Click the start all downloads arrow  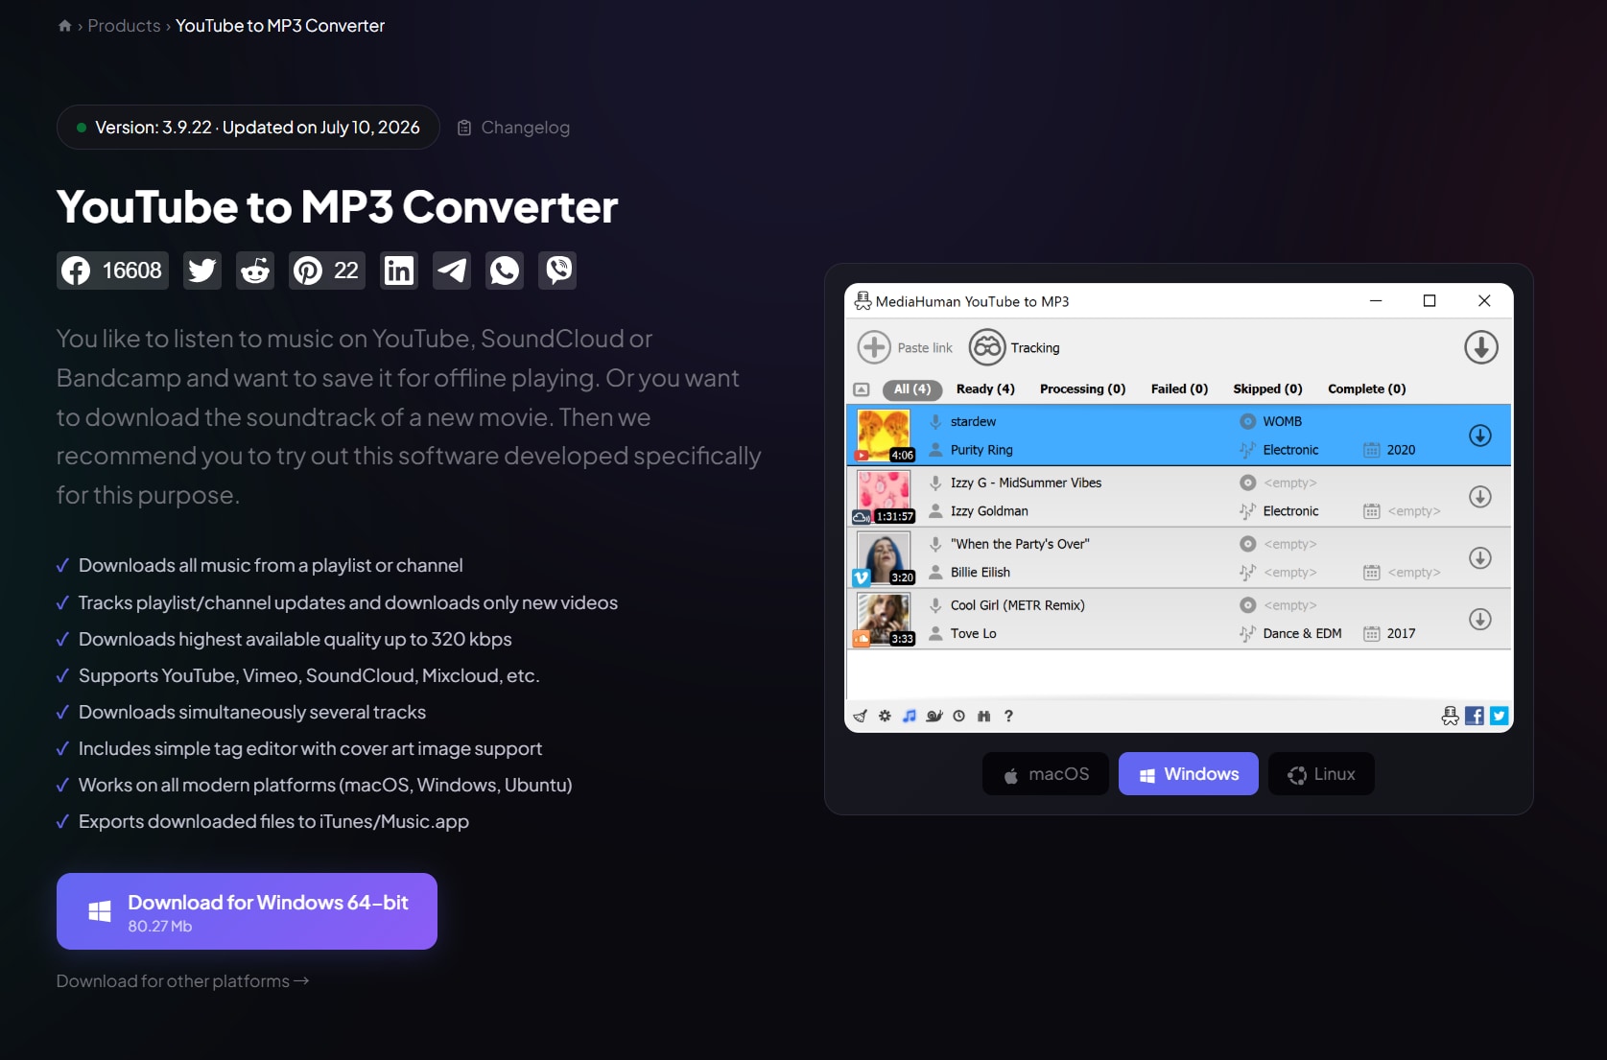[1481, 347]
